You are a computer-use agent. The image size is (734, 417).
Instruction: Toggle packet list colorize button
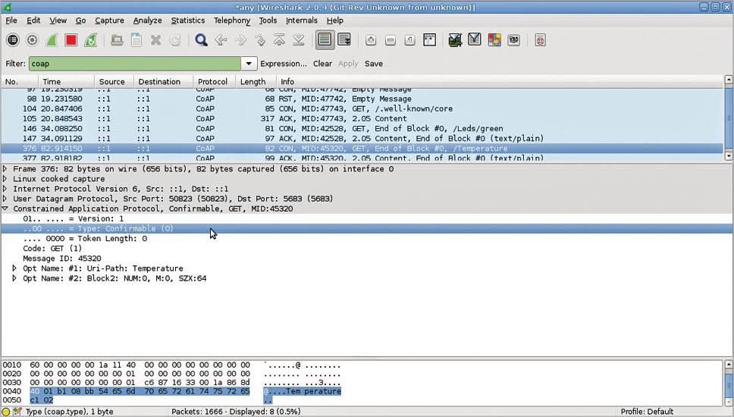pyautogui.click(x=325, y=40)
